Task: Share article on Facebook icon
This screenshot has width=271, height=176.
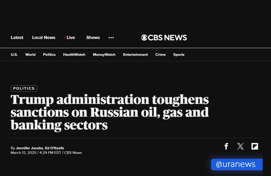Action: 226,146
